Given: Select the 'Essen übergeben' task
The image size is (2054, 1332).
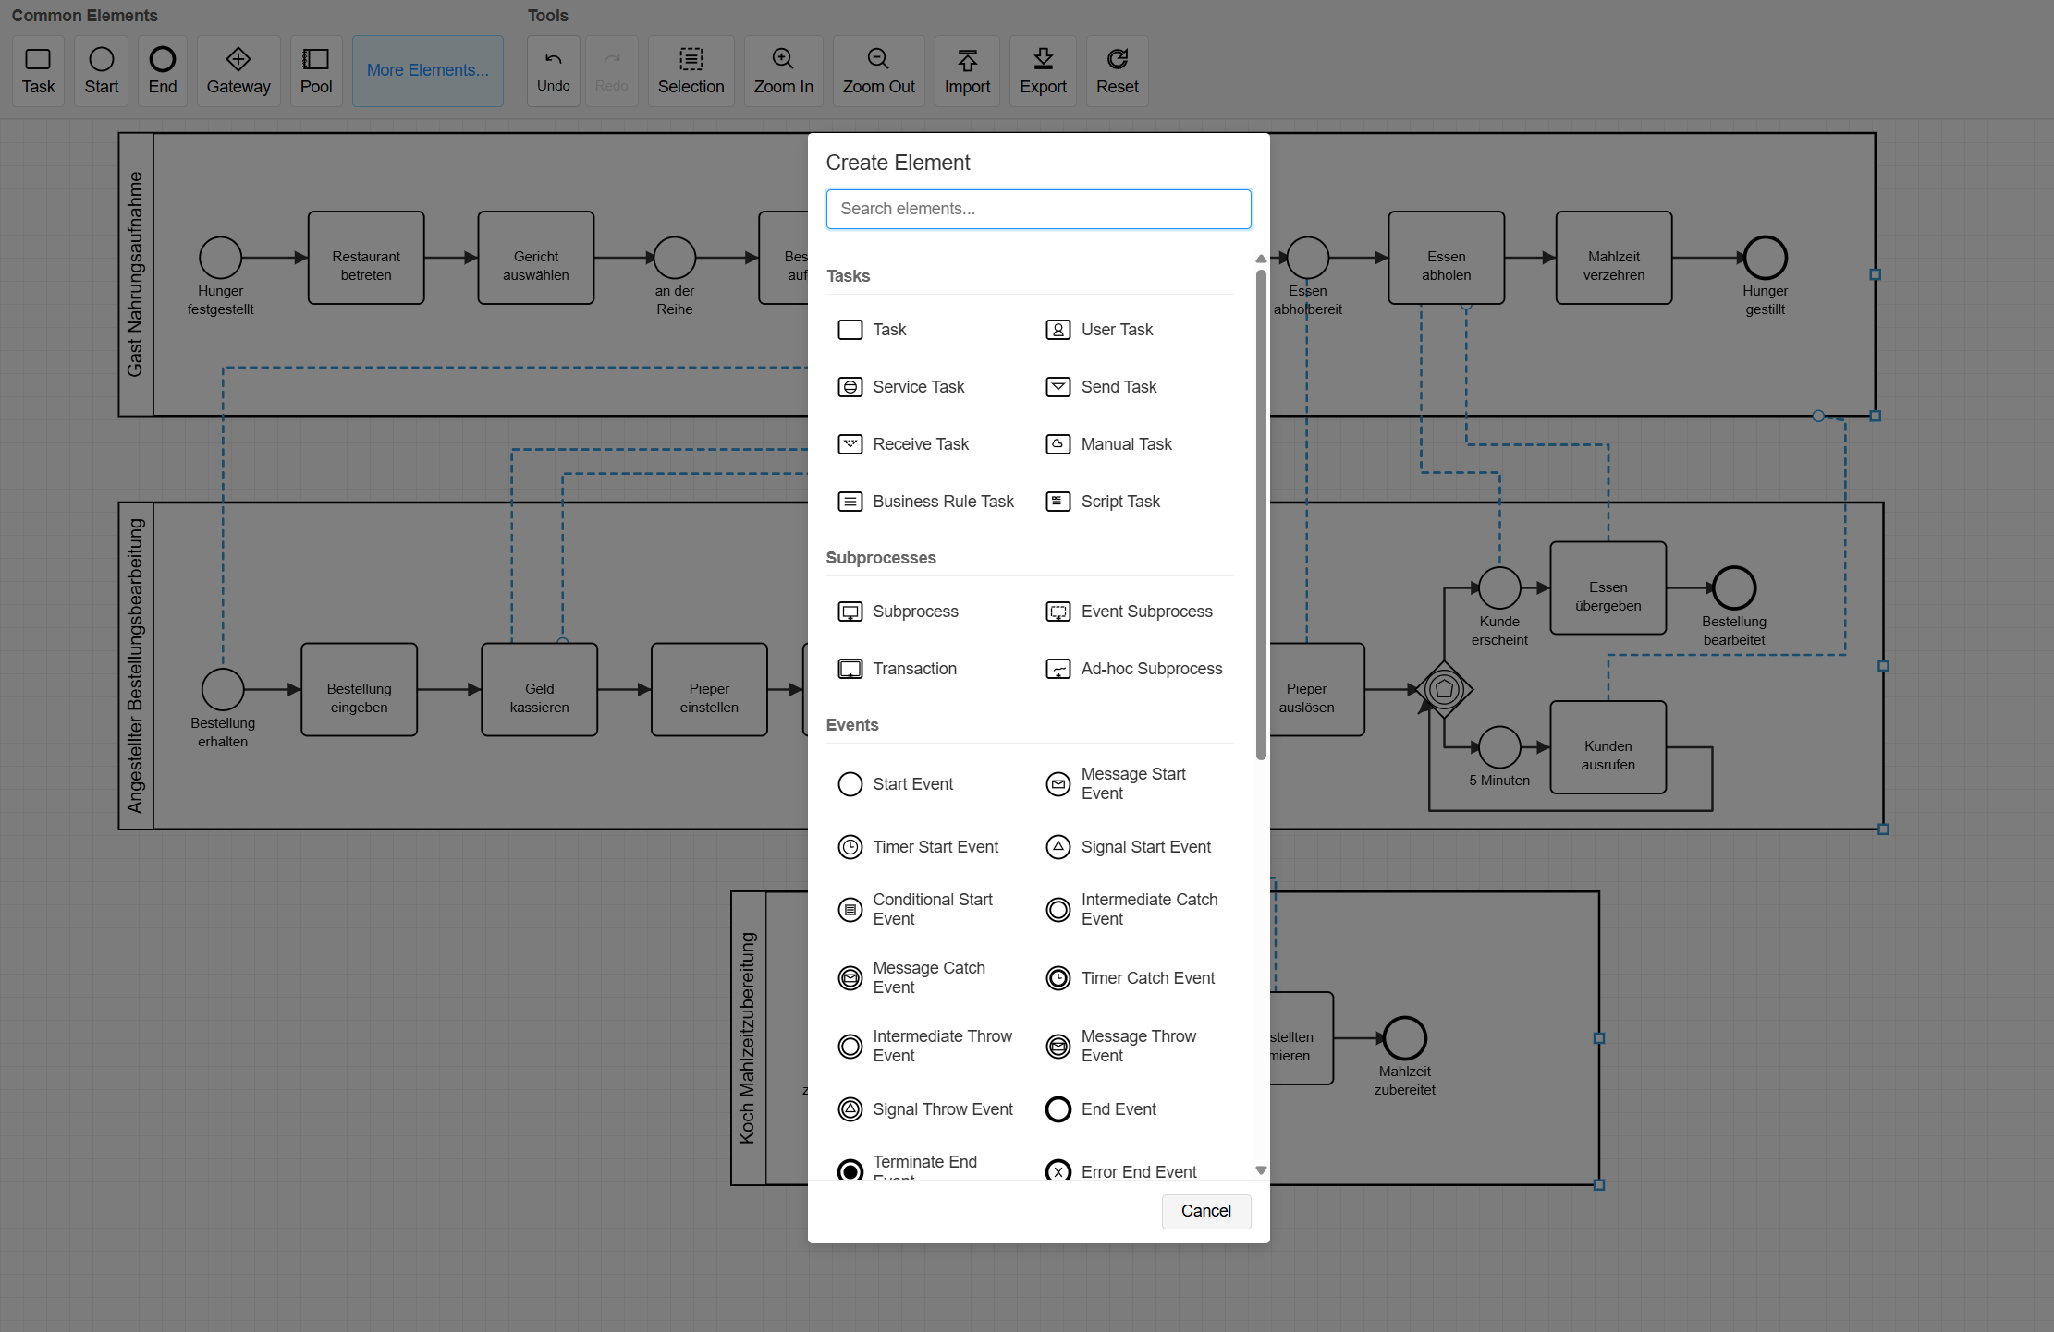Looking at the screenshot, I should tap(1608, 588).
